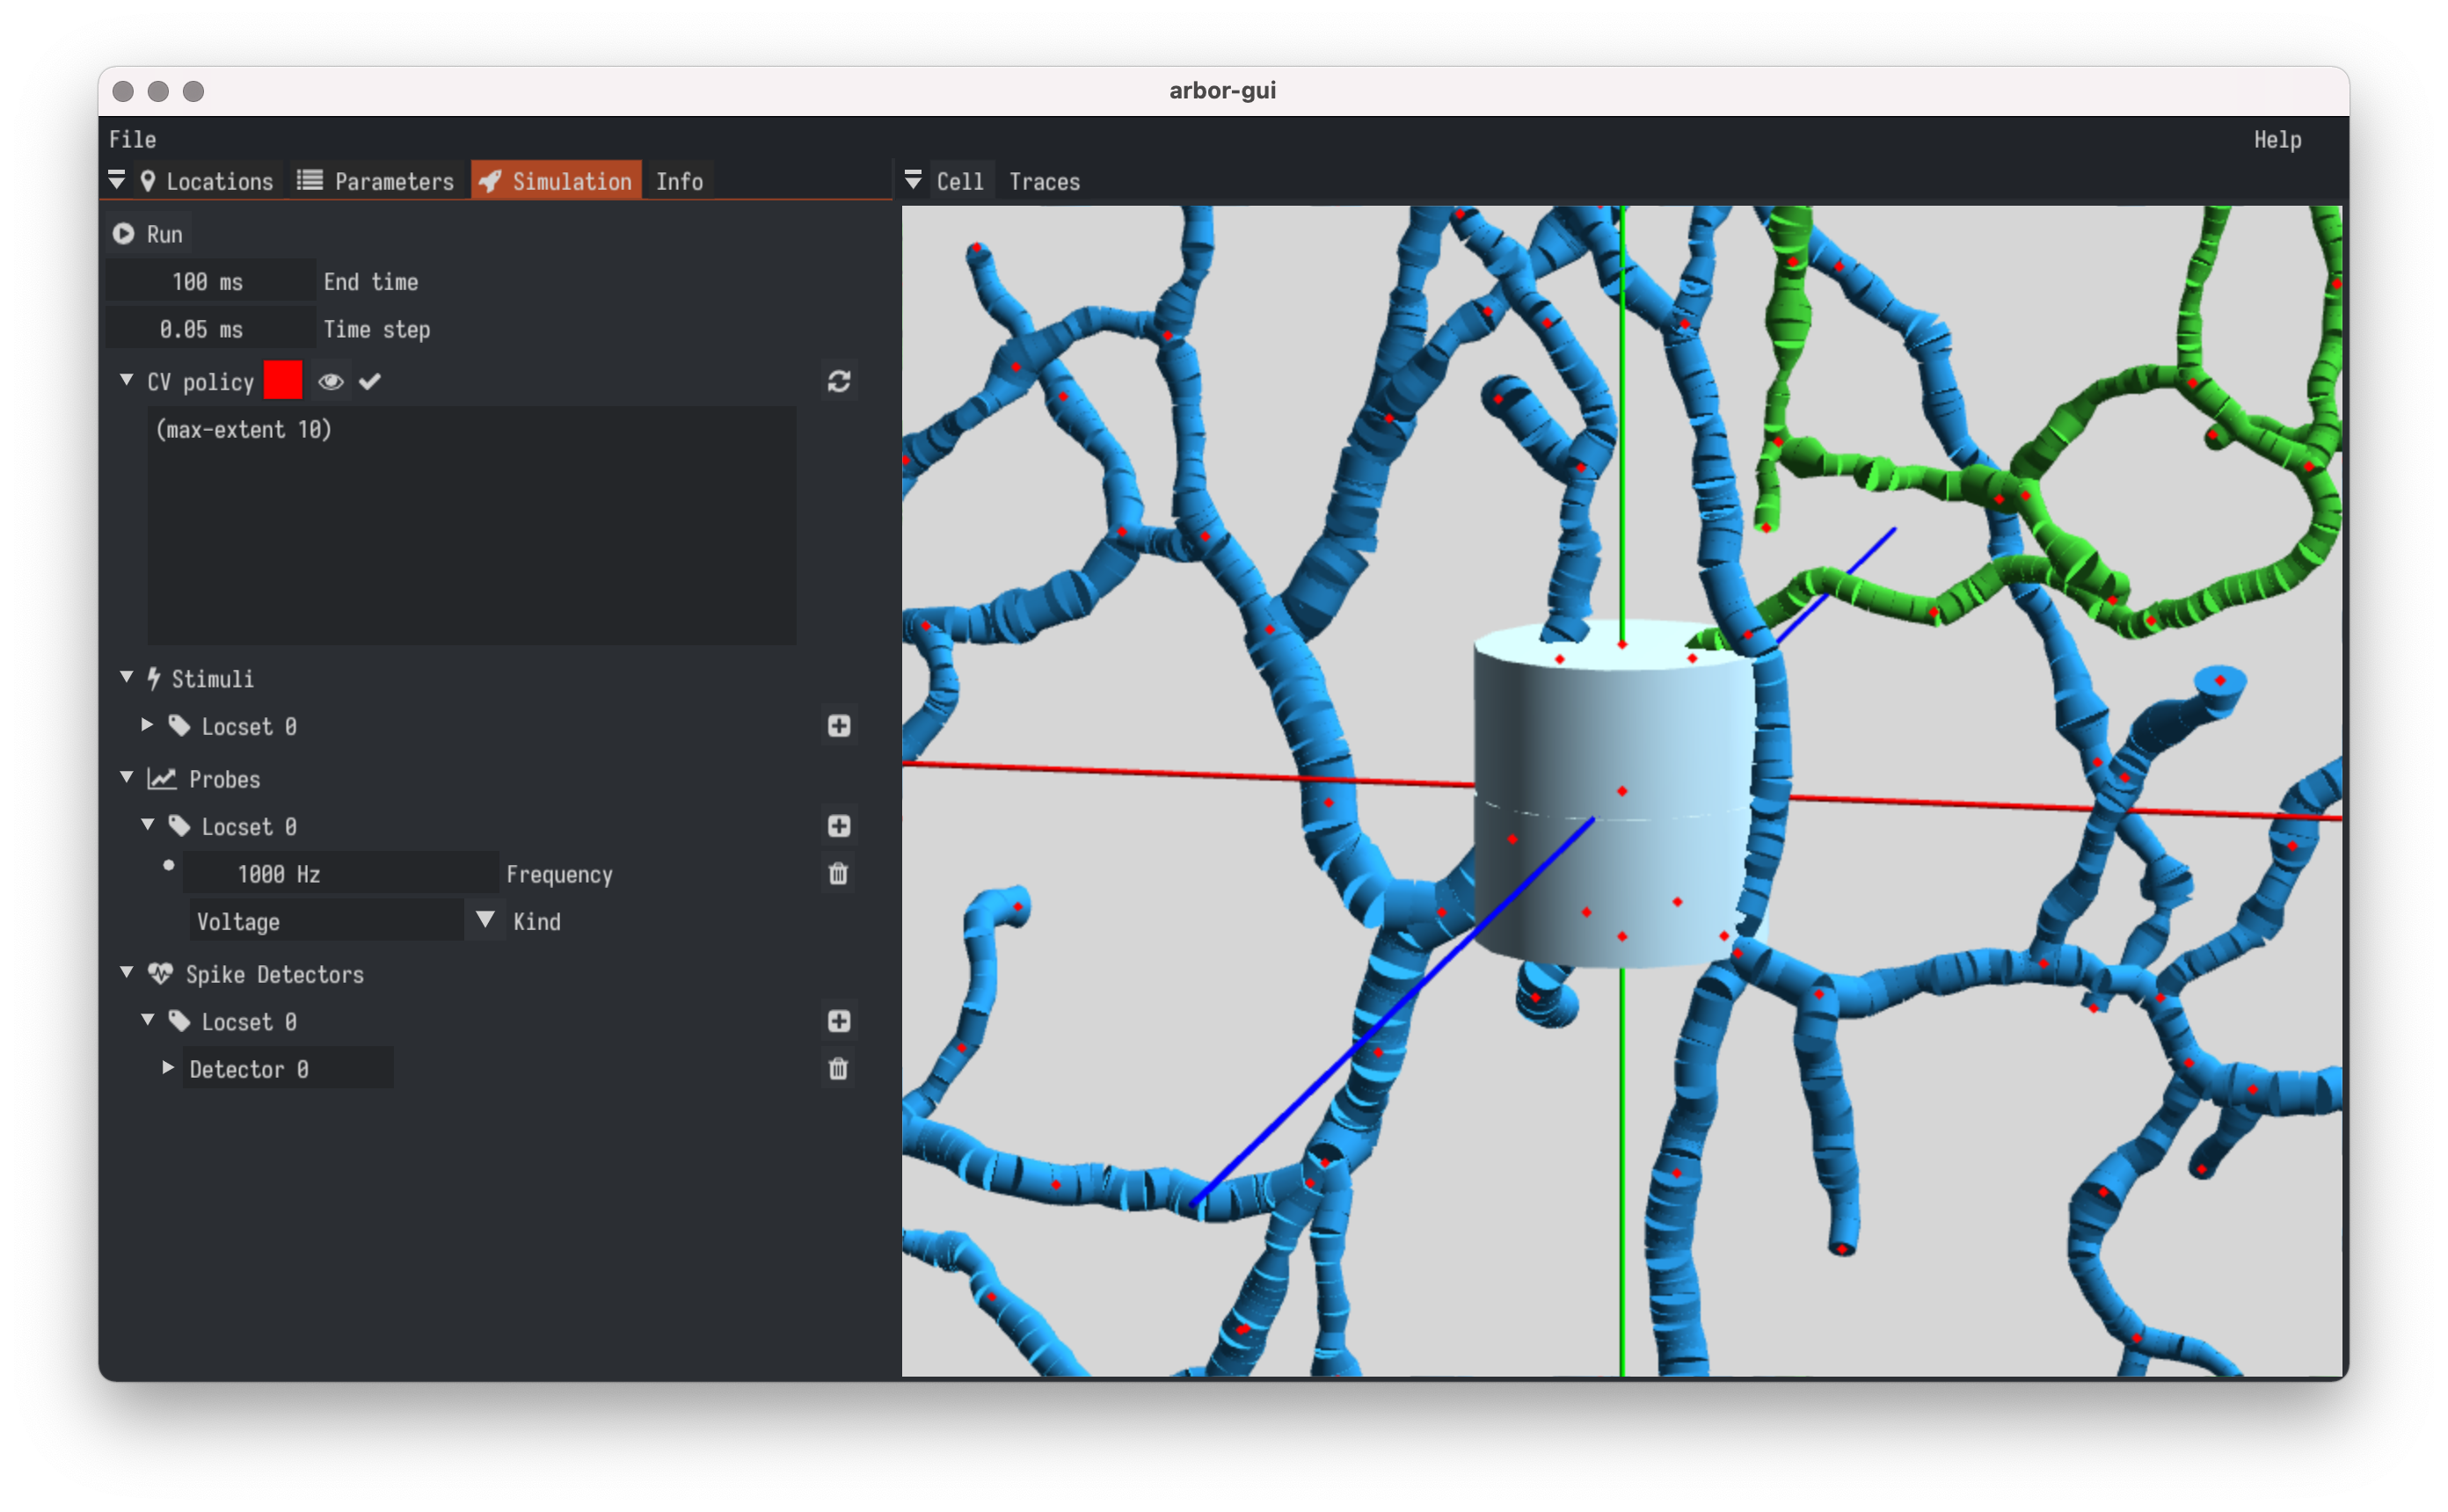Switch to the Parameters tab
The image size is (2448, 1512).
pyautogui.click(x=377, y=181)
